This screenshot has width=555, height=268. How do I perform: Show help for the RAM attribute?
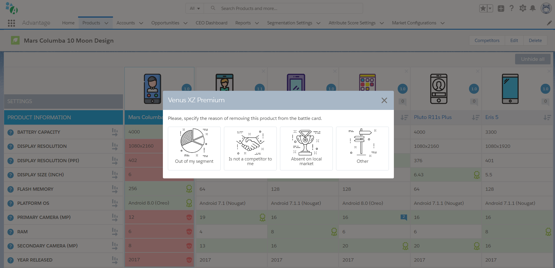click(x=11, y=232)
